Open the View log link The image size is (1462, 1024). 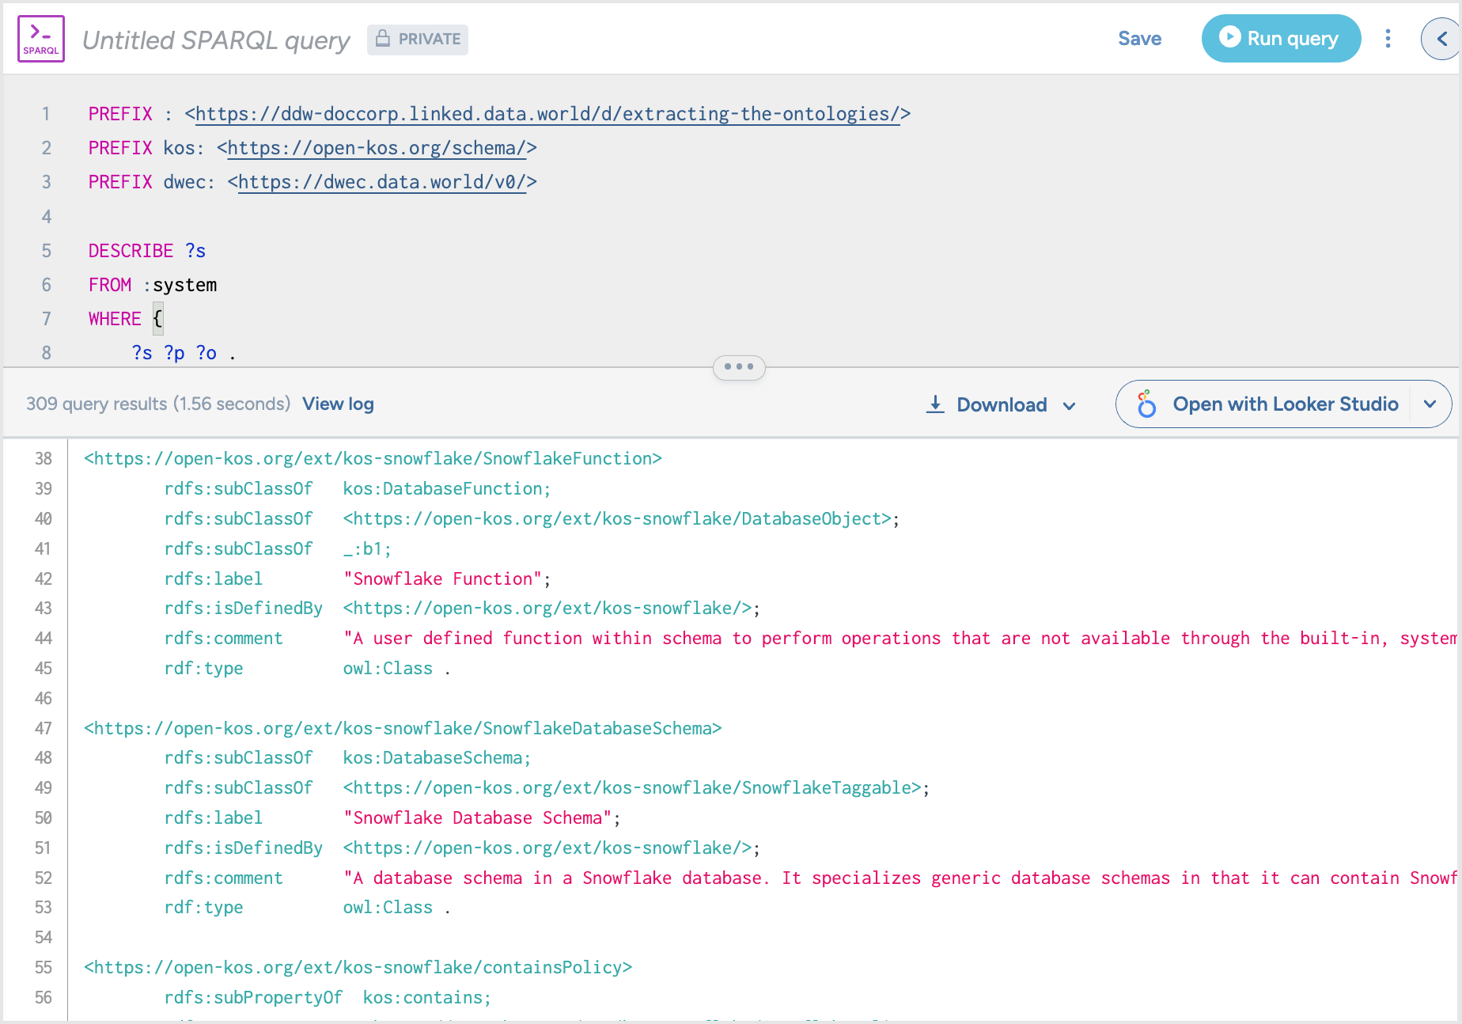338,404
